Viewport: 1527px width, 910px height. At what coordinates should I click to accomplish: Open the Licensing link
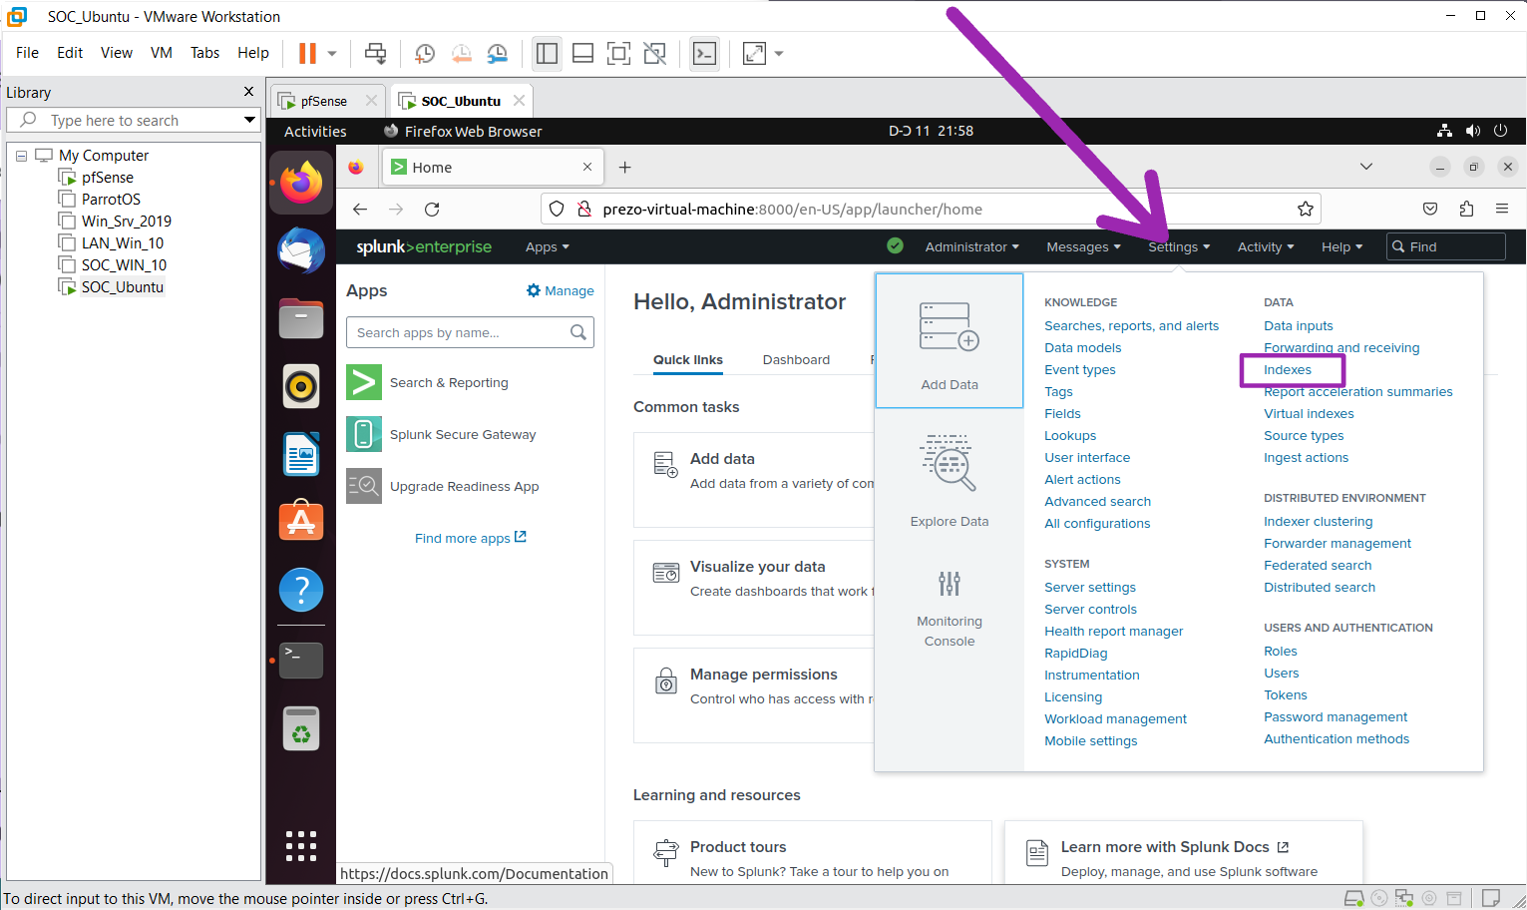(1073, 697)
